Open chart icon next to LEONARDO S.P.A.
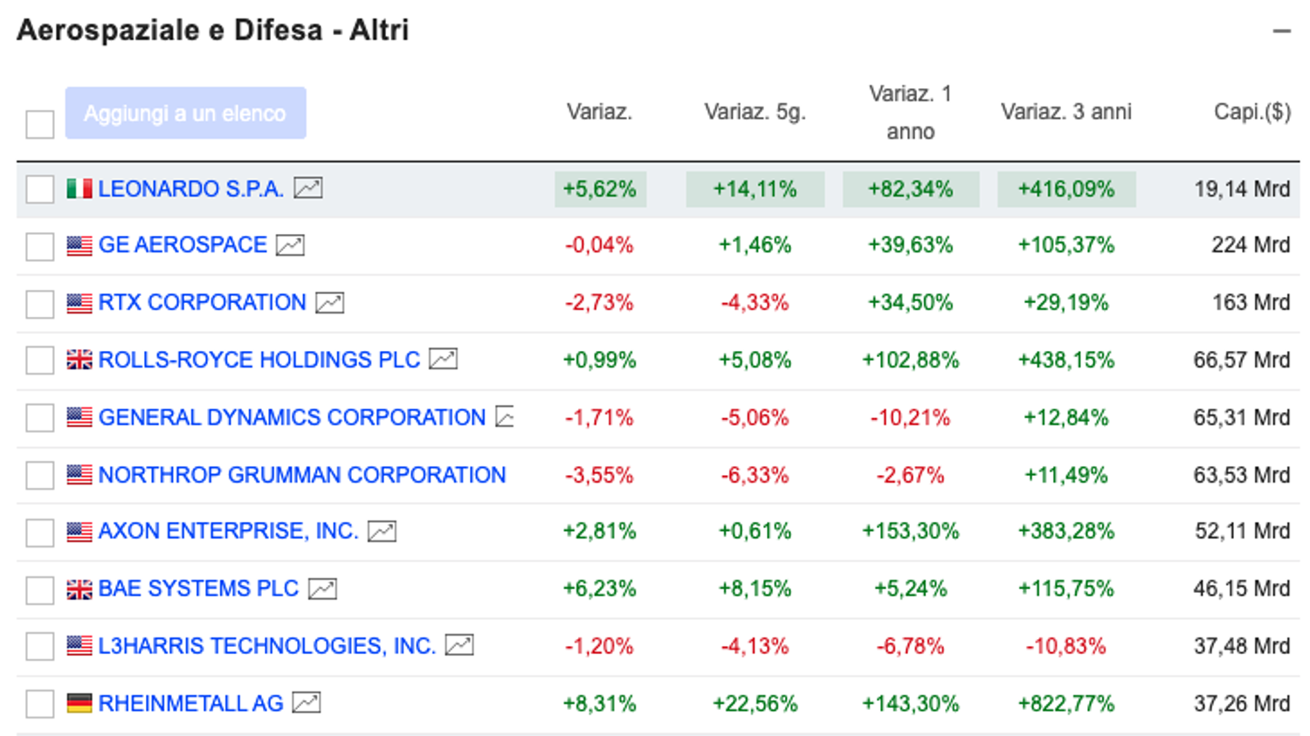Image resolution: width=1310 pixels, height=736 pixels. pos(307,188)
